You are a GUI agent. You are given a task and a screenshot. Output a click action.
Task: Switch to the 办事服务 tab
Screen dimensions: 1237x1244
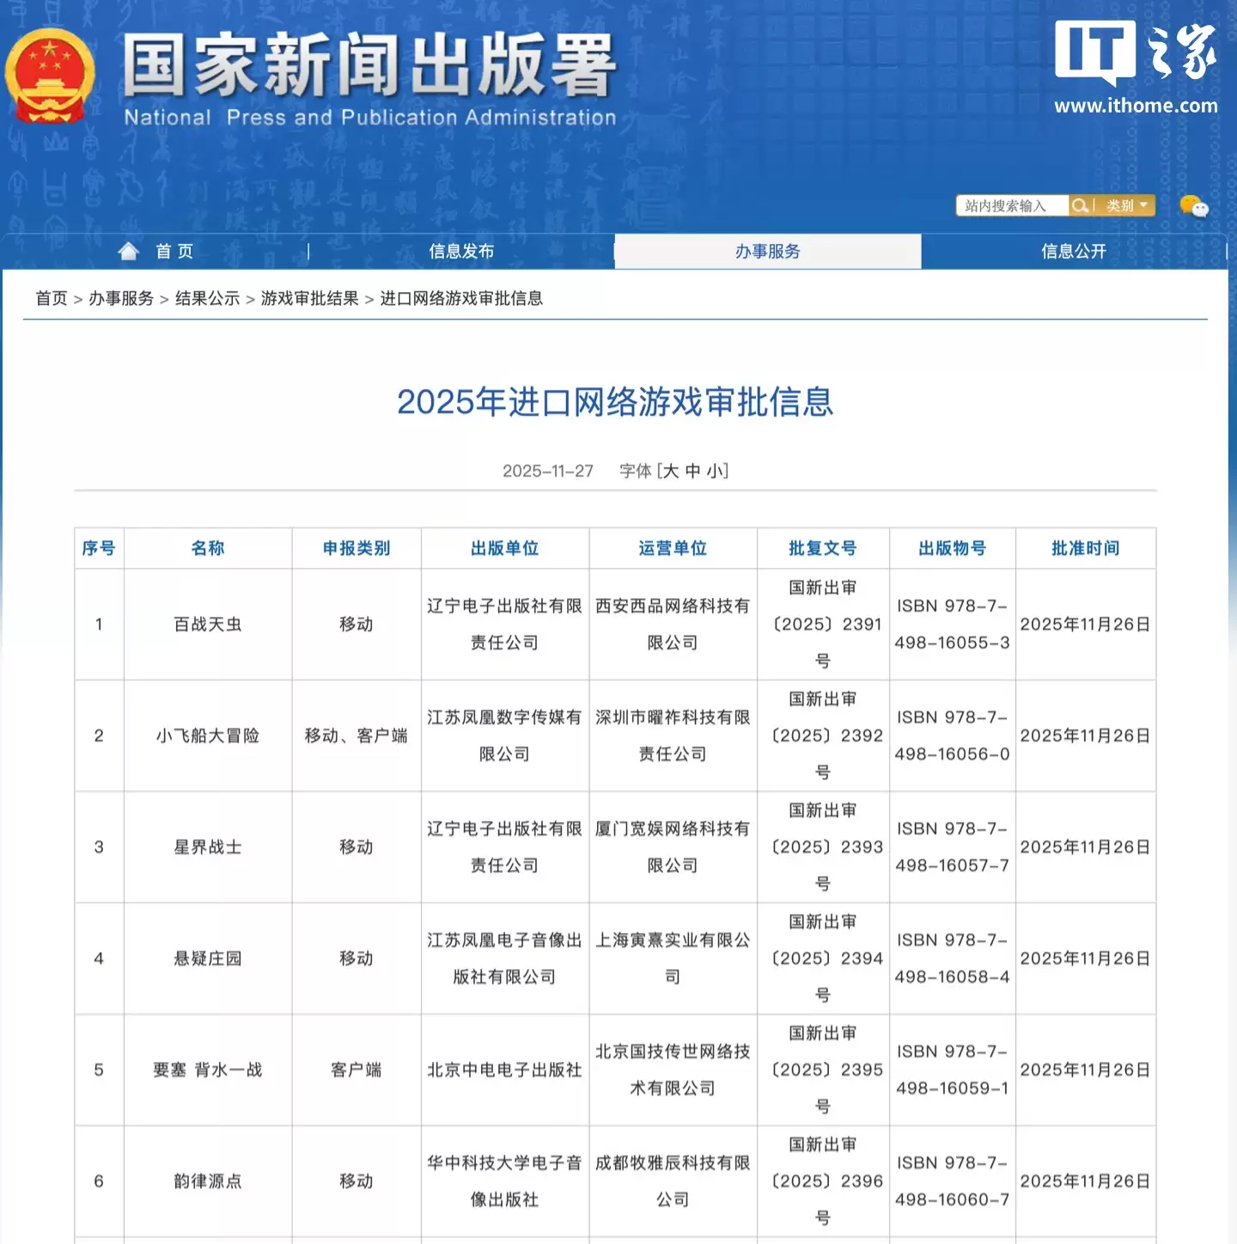(767, 251)
